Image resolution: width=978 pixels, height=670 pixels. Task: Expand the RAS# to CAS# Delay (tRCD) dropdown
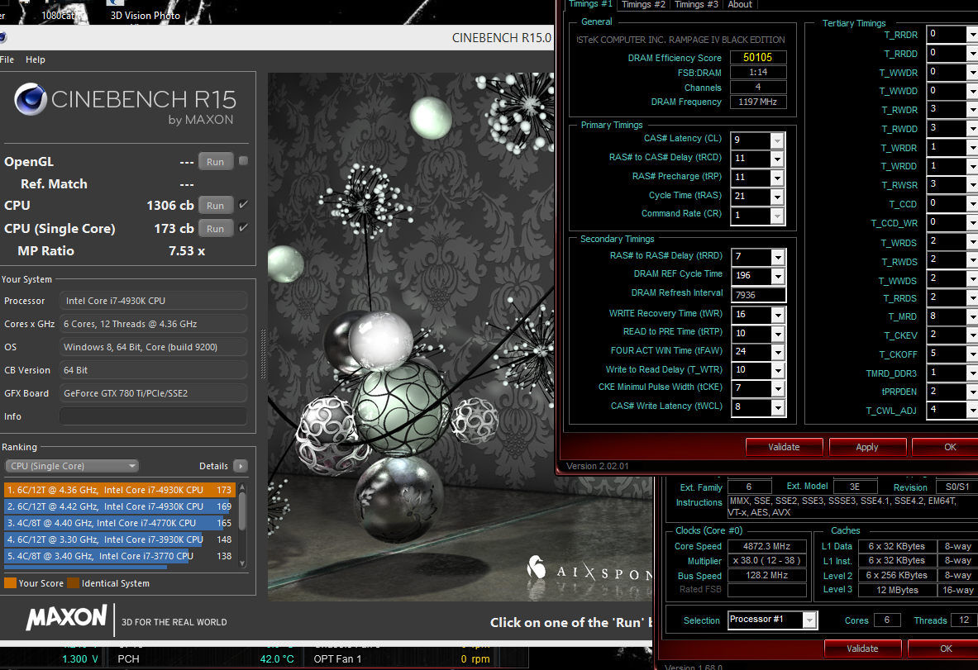coord(777,158)
